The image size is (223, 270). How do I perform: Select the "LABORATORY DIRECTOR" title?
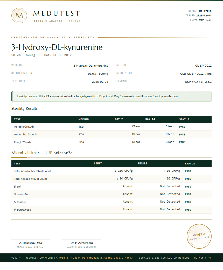tap(82, 247)
